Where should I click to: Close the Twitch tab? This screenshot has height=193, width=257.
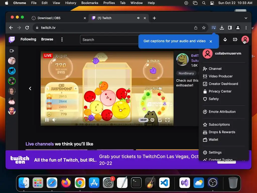point(145,18)
